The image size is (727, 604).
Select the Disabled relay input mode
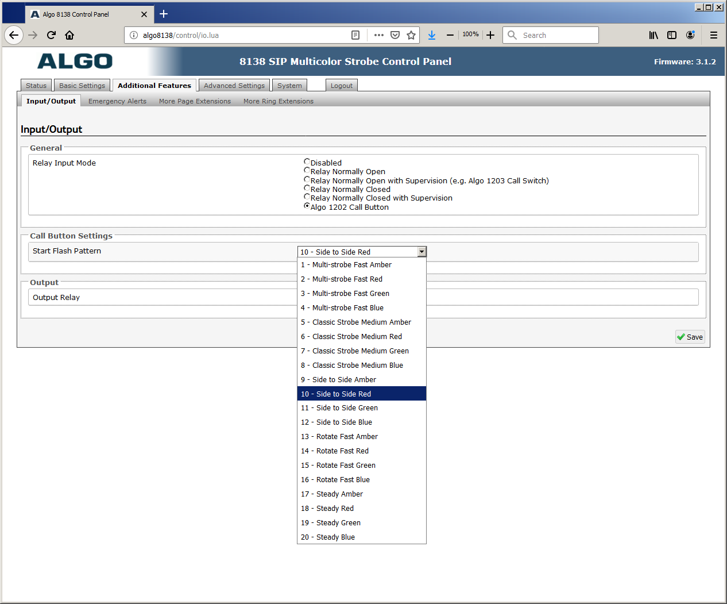307,162
